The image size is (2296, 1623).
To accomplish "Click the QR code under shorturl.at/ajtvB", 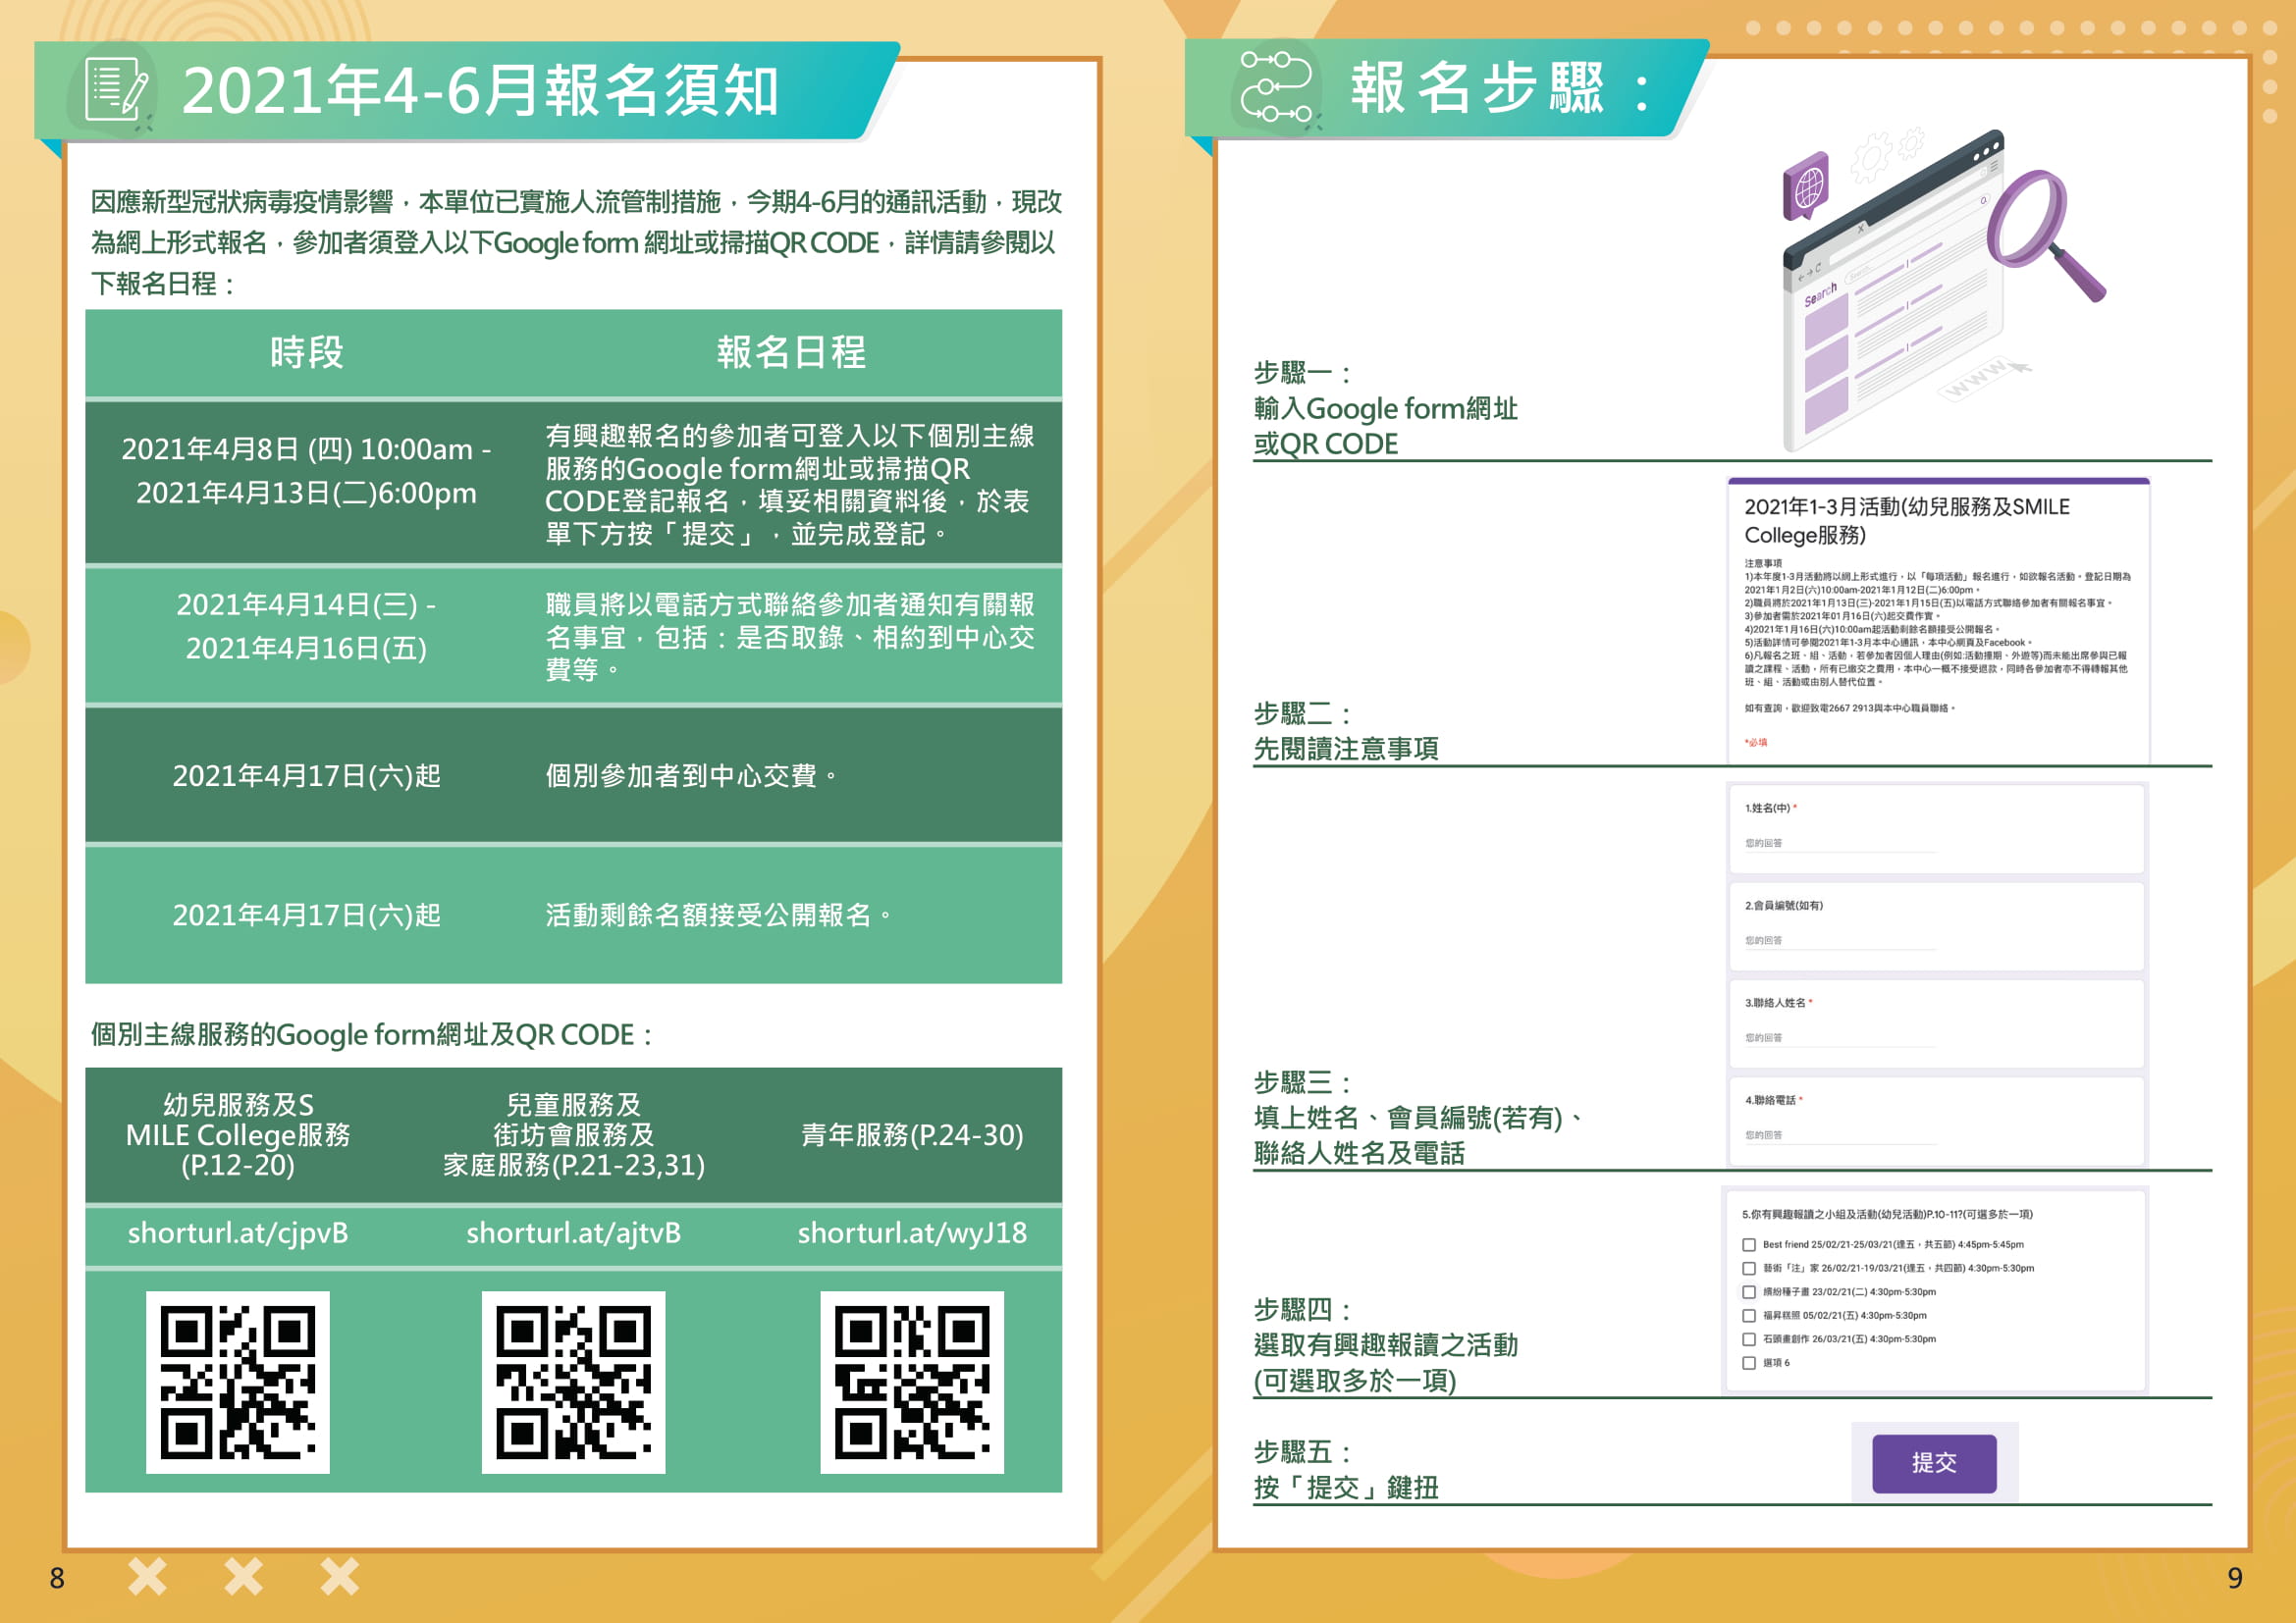I will pos(573,1383).
